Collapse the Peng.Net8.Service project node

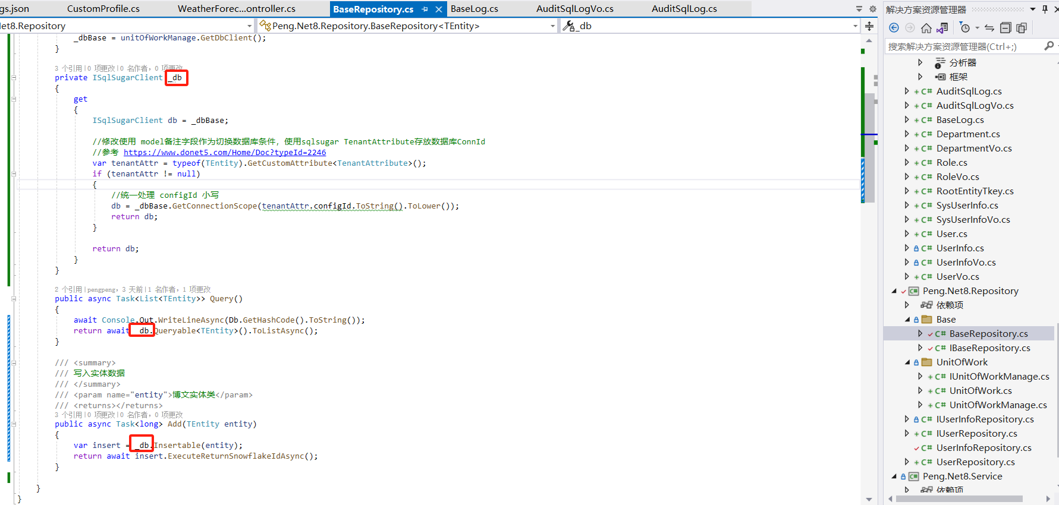coord(894,476)
